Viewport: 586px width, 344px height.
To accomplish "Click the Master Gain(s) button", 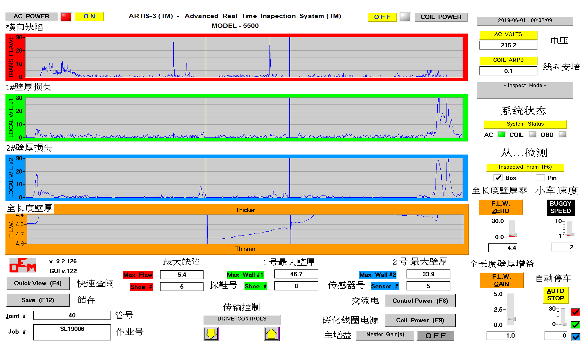I will point(385,335).
